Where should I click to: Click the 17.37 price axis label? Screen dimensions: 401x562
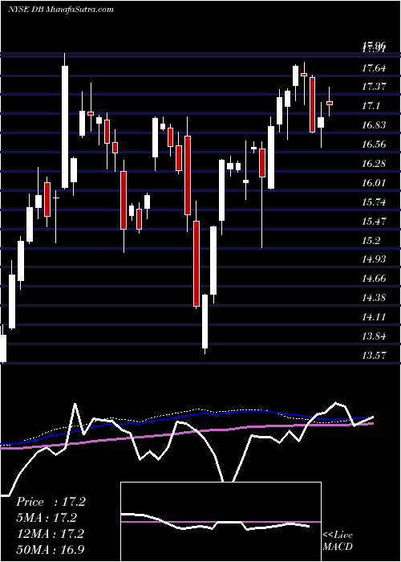[374, 87]
